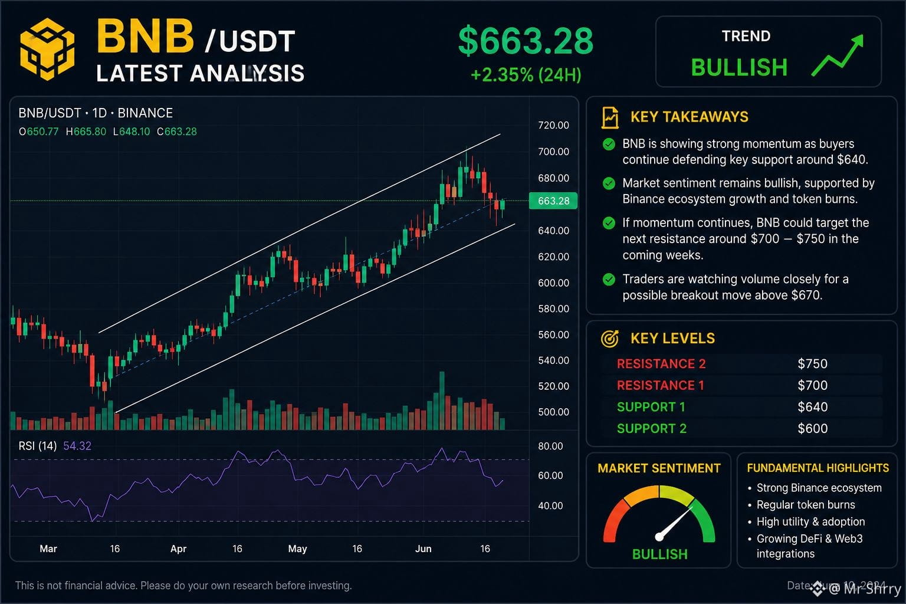Click the check icon beside 'BNB is showing strong momentum'

tap(609, 144)
